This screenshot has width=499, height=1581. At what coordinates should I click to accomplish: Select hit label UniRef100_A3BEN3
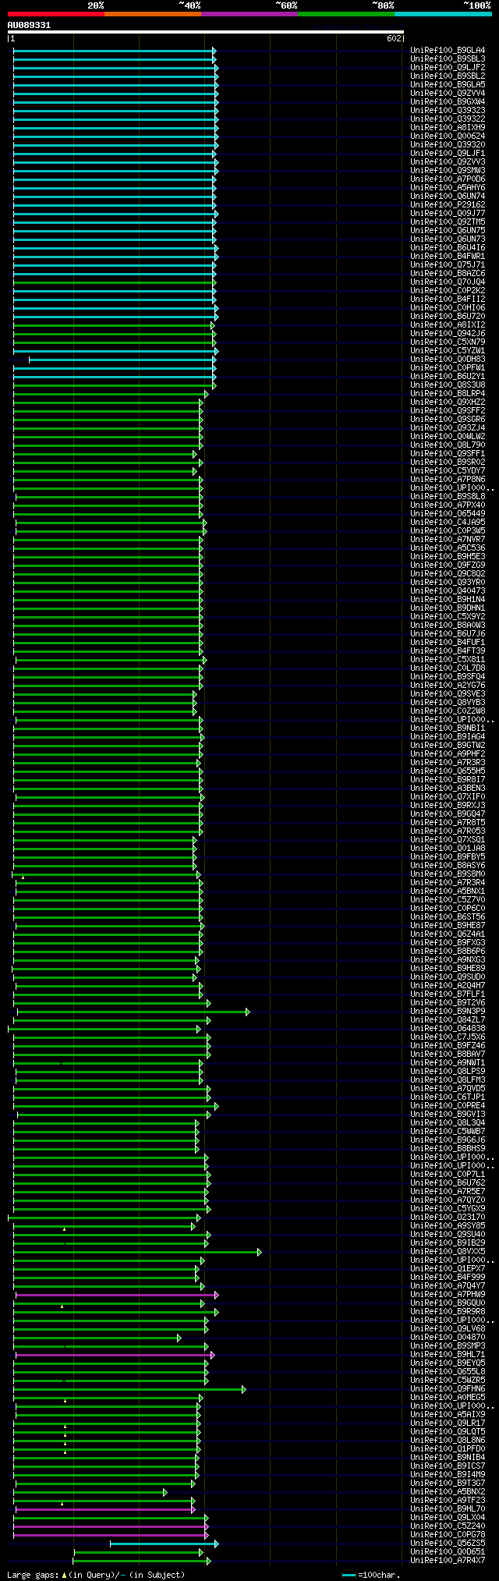click(x=448, y=789)
